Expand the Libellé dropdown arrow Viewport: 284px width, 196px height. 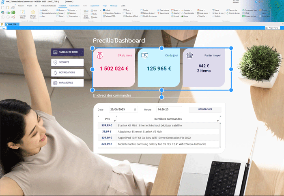48,10
